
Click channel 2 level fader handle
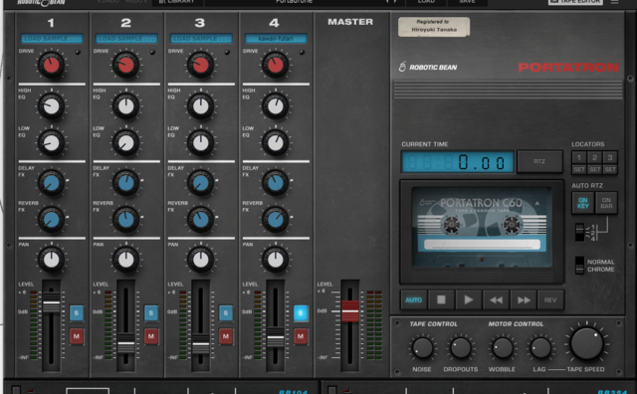coord(126,344)
